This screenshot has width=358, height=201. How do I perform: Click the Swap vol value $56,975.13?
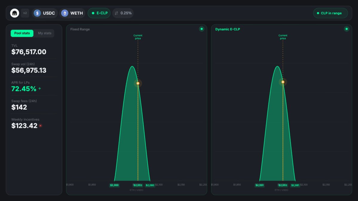point(29,70)
